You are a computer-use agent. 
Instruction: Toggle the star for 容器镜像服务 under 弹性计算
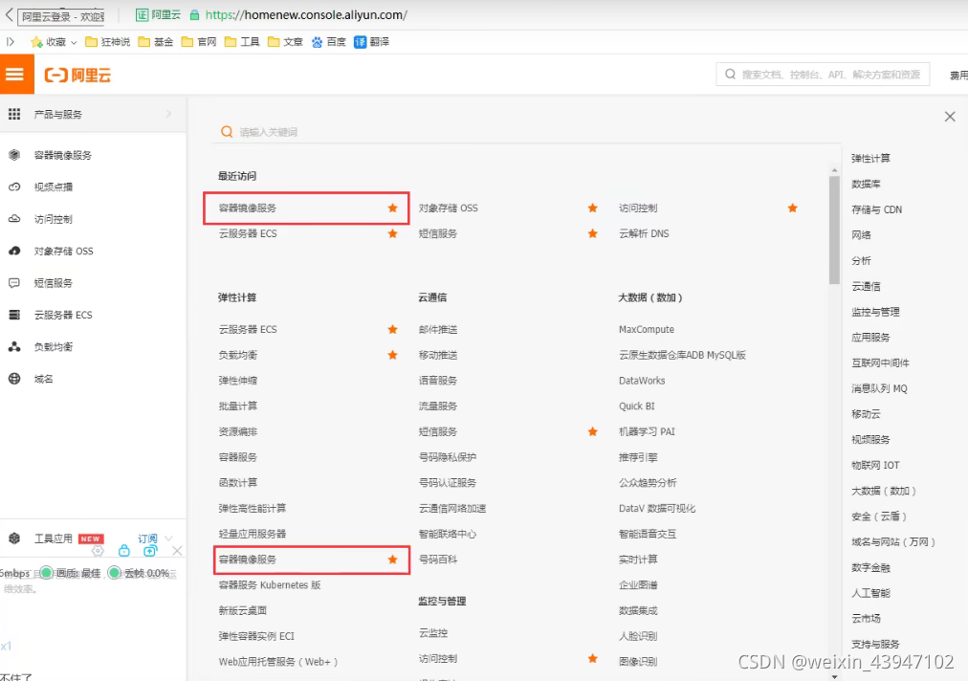392,560
